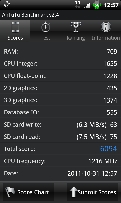
Task: Submit scores with the Submit Scores button
Action: [92, 192]
